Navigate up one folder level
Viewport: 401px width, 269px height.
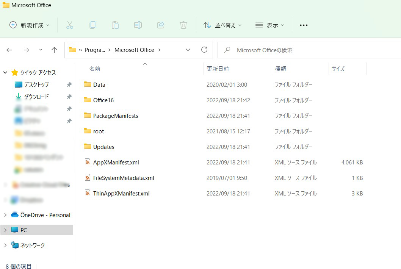pyautogui.click(x=54, y=50)
